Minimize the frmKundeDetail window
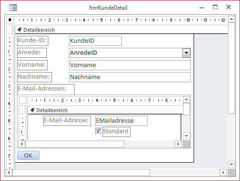The image size is (240, 181). point(202,7)
